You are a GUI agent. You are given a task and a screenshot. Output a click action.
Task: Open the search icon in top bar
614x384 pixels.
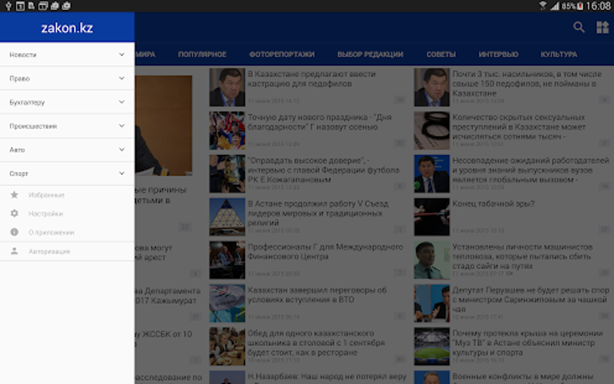(578, 28)
